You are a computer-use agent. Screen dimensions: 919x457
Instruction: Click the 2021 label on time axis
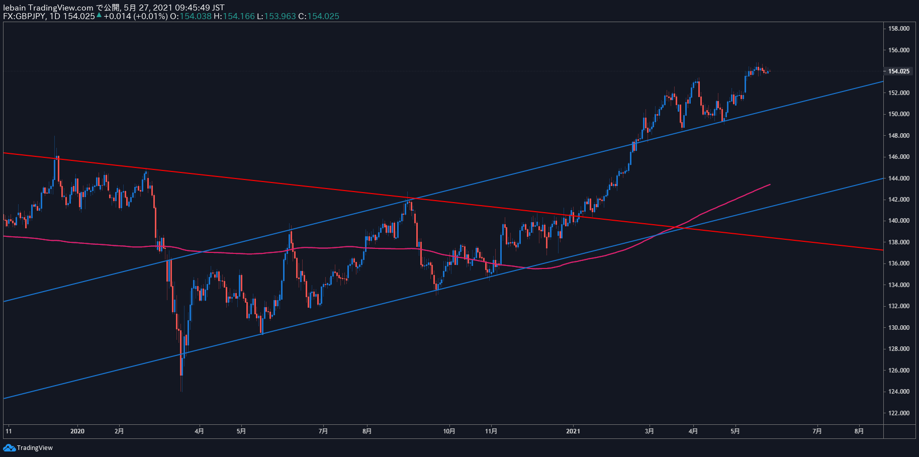click(573, 431)
